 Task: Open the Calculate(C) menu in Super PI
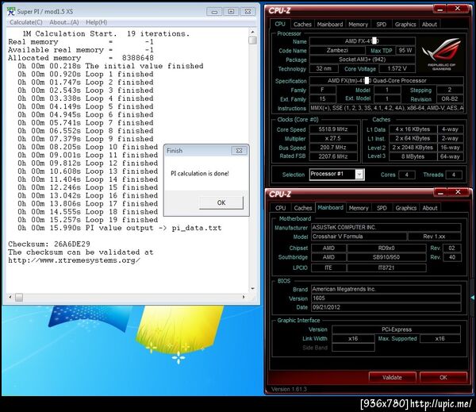(x=26, y=22)
